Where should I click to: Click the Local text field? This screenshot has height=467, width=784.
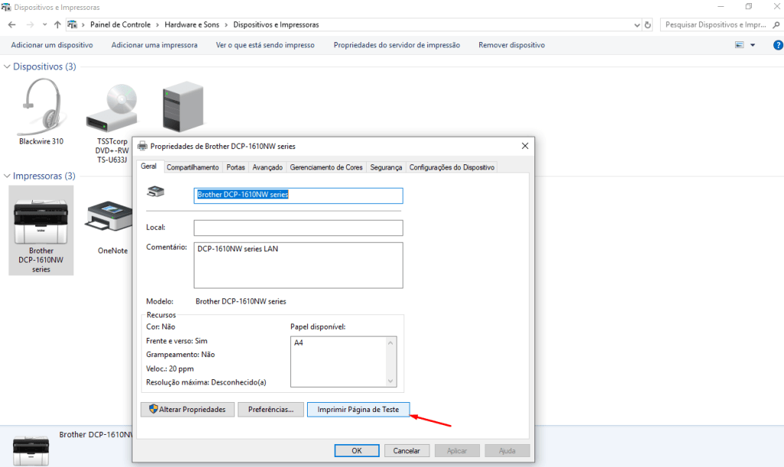[x=298, y=228]
